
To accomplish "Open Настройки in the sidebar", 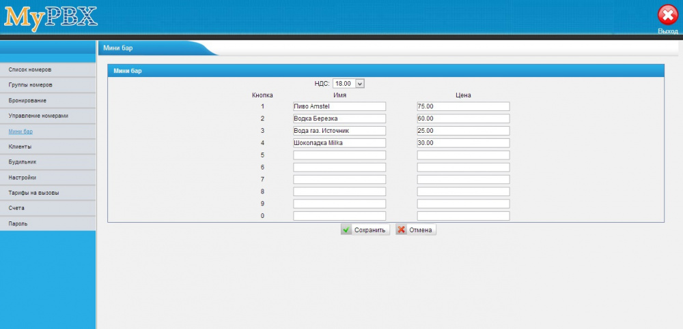I will [x=48, y=177].
